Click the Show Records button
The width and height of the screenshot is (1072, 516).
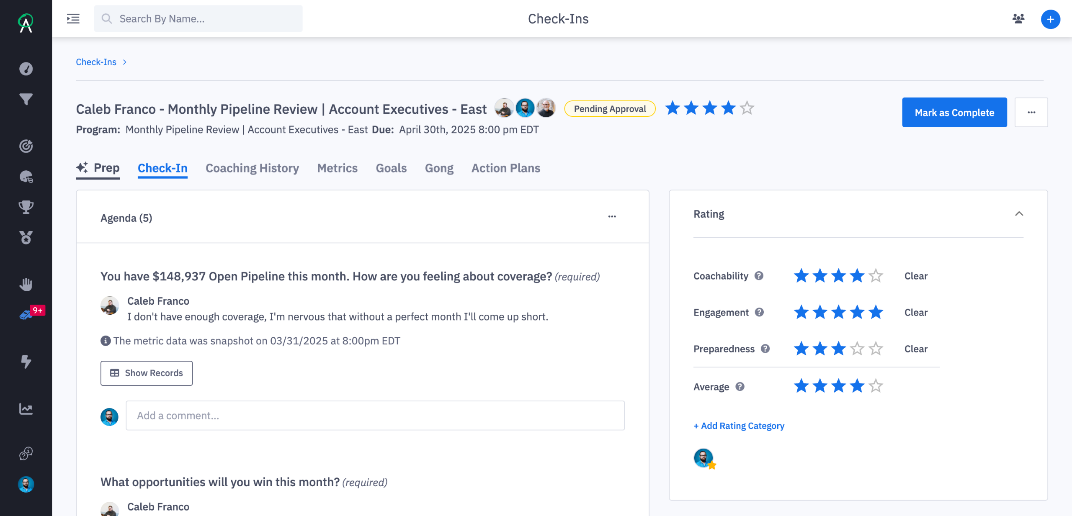[147, 373]
